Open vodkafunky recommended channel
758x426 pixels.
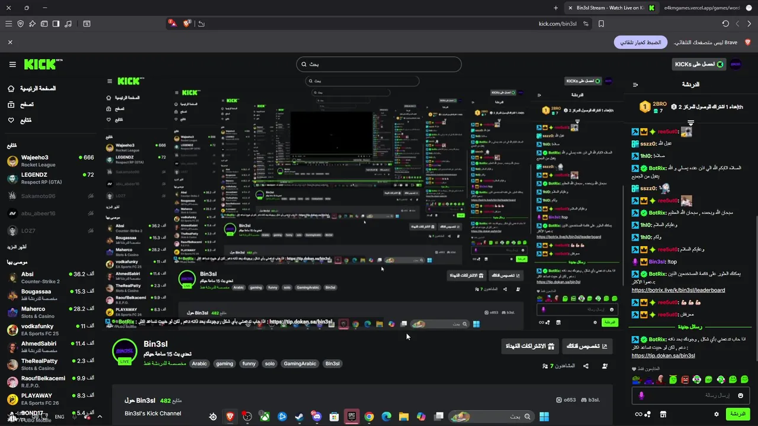50,330
